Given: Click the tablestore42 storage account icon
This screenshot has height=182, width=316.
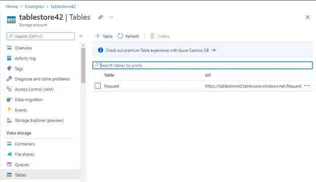Looking at the screenshot, I should [11, 20].
